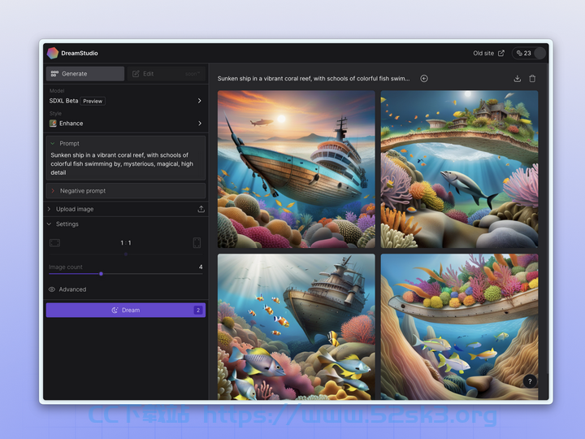Click the Dream generate button
The width and height of the screenshot is (585, 439).
[x=126, y=311]
